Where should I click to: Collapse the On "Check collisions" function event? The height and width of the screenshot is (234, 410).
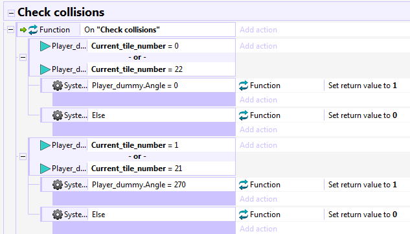tap(10, 30)
